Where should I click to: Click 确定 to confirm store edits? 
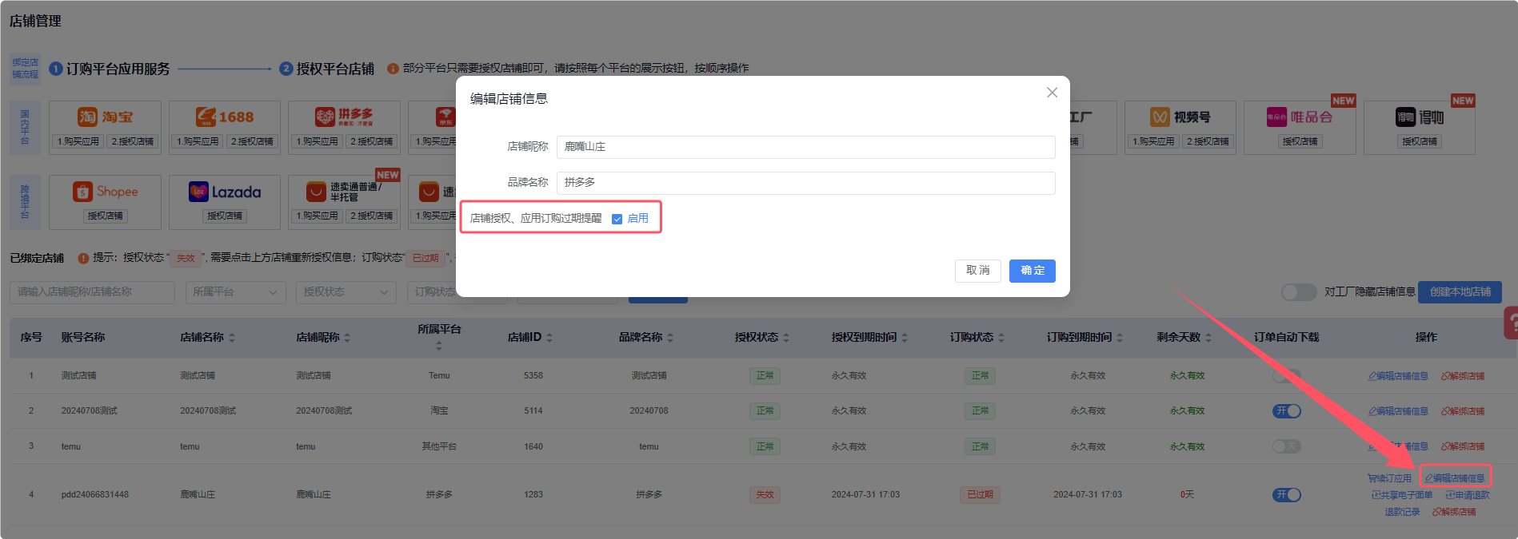coord(1032,271)
